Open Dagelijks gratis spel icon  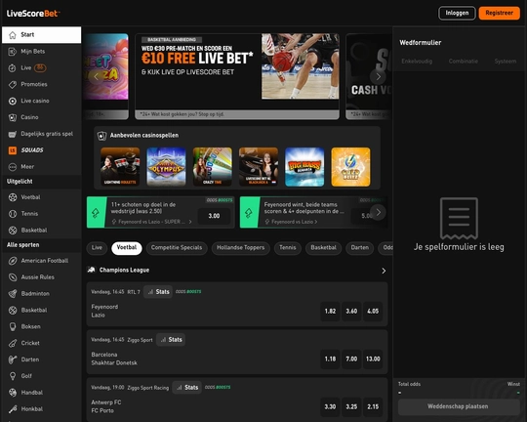click(13, 134)
